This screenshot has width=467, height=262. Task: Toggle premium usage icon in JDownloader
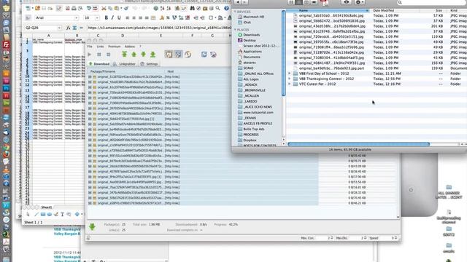[188, 55]
